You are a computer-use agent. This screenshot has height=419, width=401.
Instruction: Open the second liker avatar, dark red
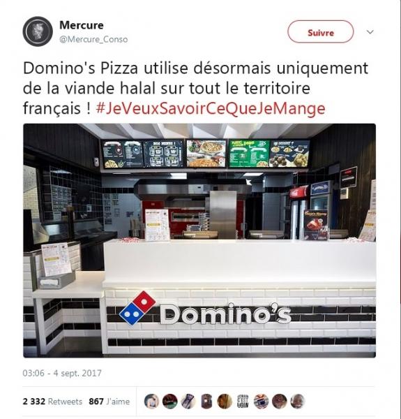coord(170,402)
